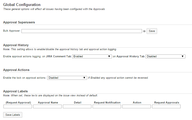Open the JIRA Comment Tab dropdown
The height and width of the screenshot is (120, 192).
[x=92, y=56]
